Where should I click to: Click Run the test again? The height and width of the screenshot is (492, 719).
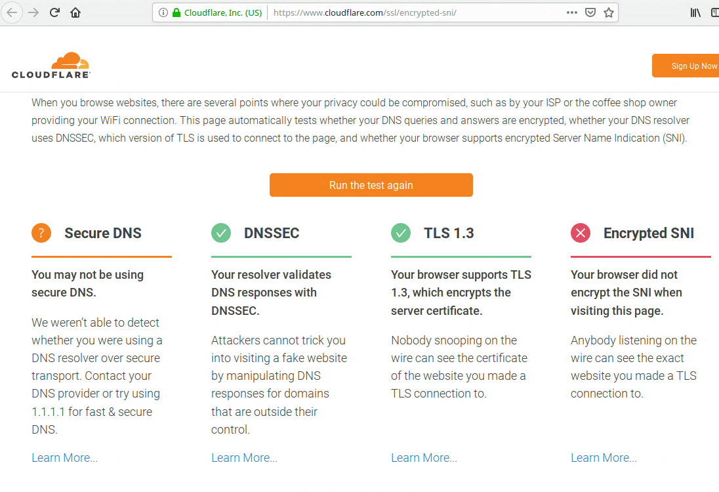[371, 185]
